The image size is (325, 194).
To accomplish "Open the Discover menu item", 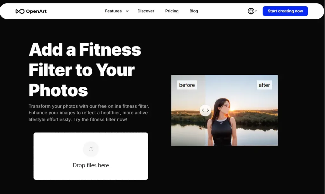I will coord(146,11).
